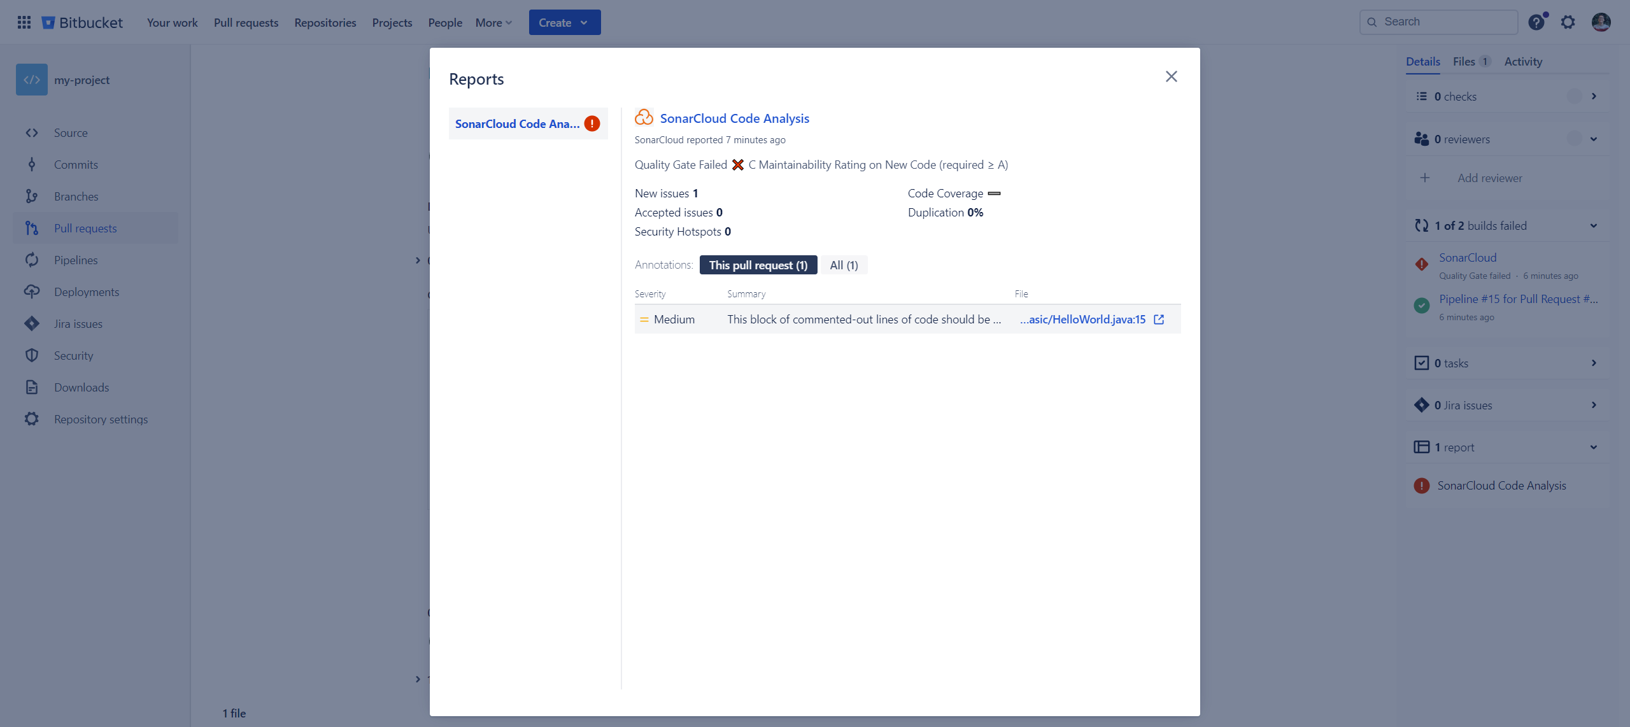The height and width of the screenshot is (727, 1630).
Task: Switch annotations filter to All (1)
Action: (x=844, y=265)
